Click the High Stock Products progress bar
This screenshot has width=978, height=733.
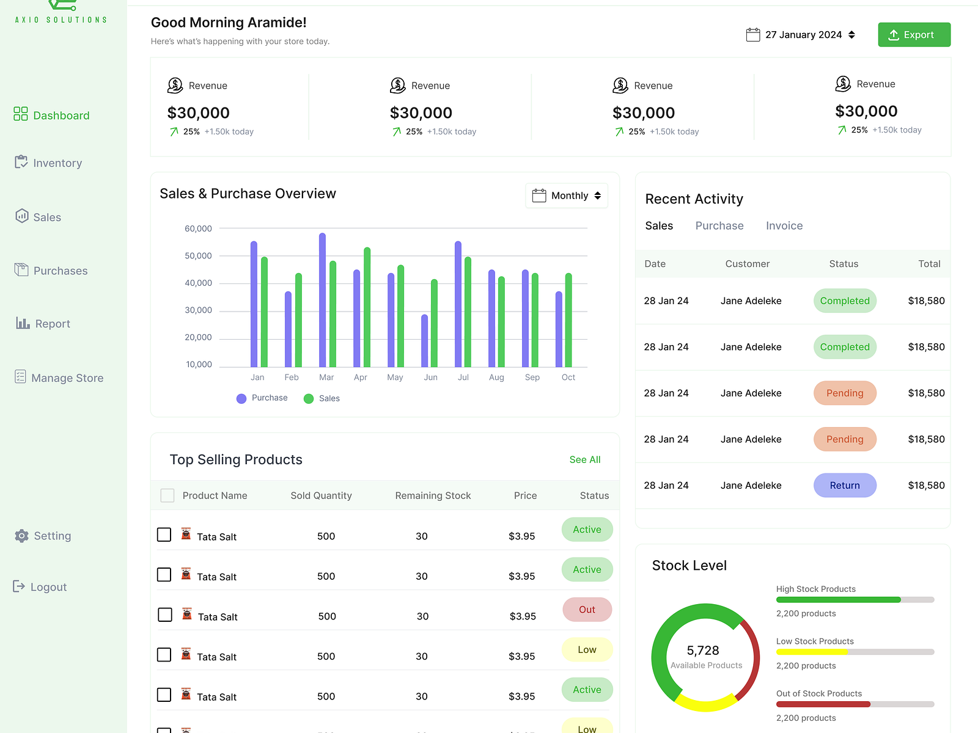pyautogui.click(x=855, y=600)
